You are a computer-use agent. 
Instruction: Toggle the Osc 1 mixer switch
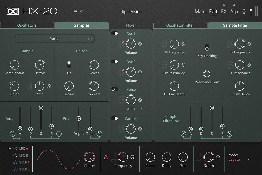115,33
